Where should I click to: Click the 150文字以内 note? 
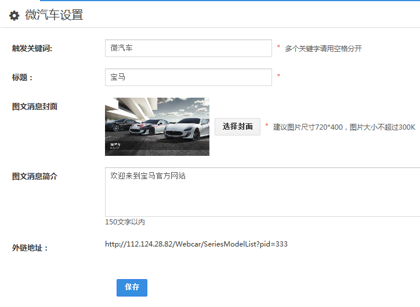tap(125, 222)
